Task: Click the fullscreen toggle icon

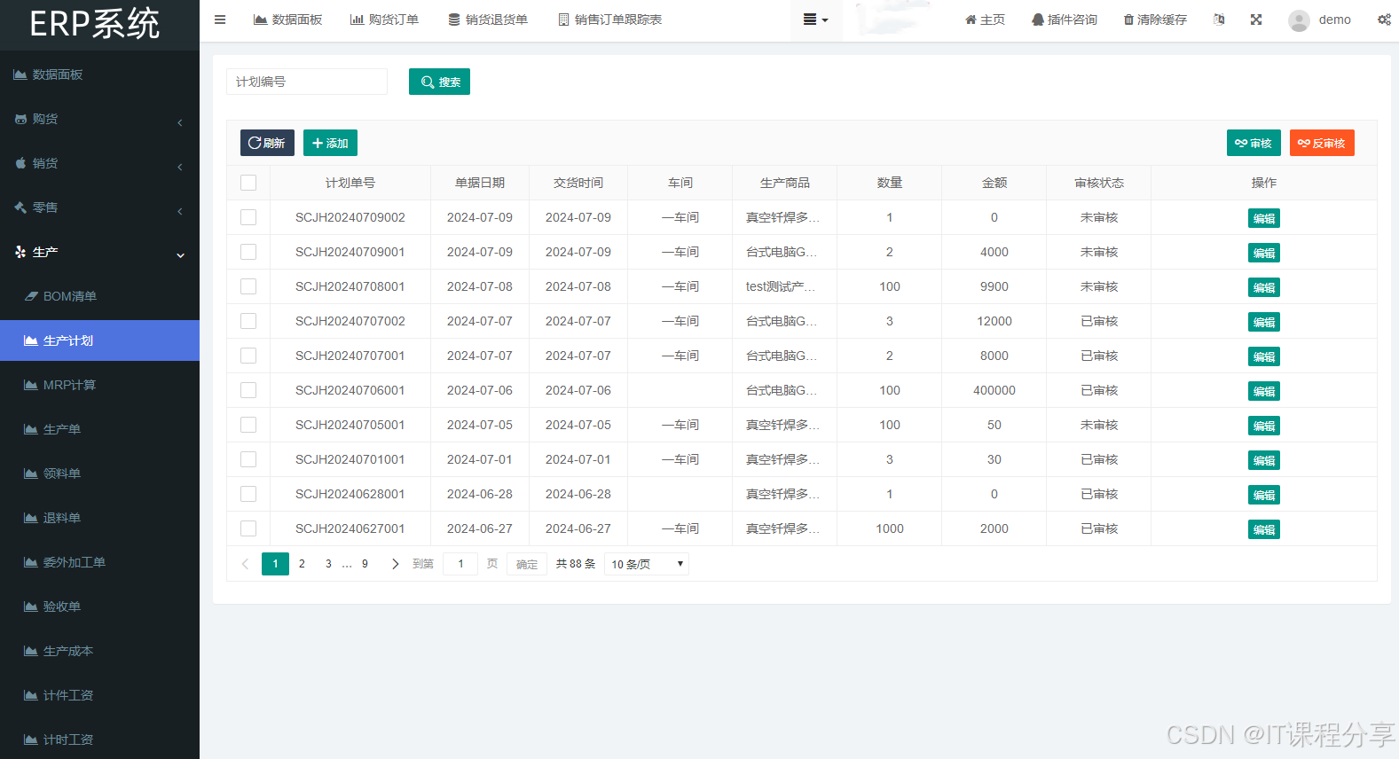Action: [x=1256, y=20]
